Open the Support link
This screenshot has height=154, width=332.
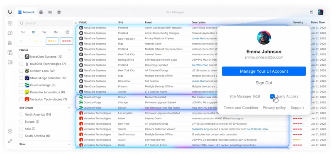click(297, 108)
